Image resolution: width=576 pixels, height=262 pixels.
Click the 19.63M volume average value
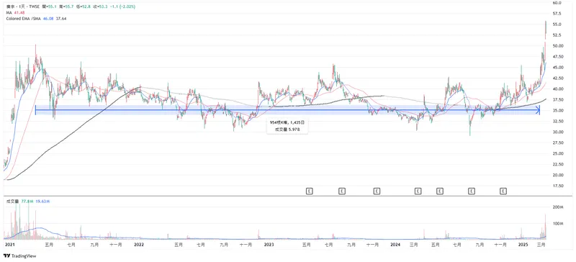click(42, 202)
